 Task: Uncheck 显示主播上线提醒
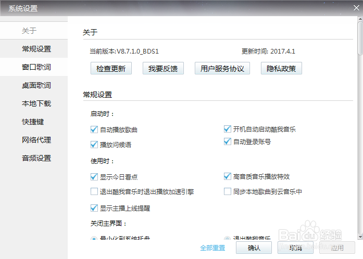click(x=94, y=208)
